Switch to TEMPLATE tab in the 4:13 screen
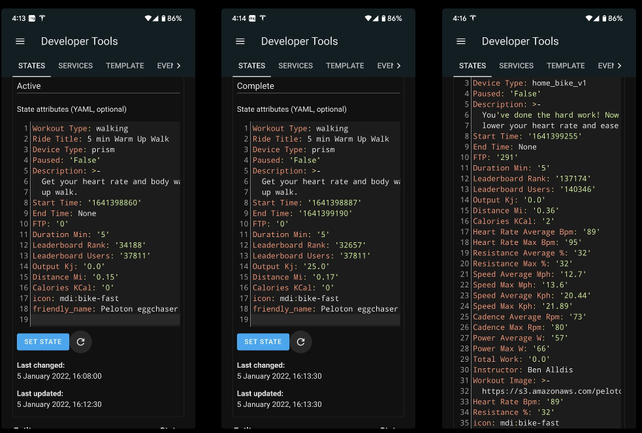The height and width of the screenshot is (433, 642). point(125,65)
